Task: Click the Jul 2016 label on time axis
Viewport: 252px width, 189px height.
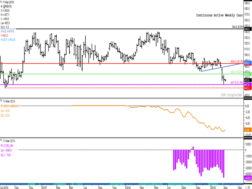Action: [5, 187]
